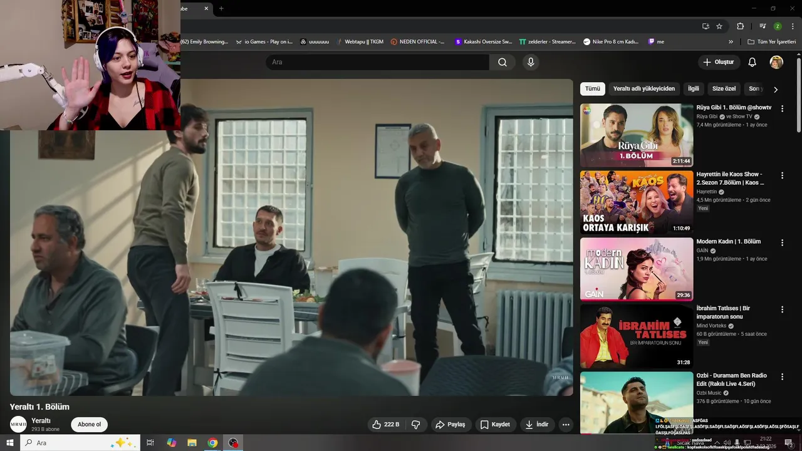Viewport: 802px width, 451px height.
Task: Open the Nike Pro 8 cm Kadın bookmark
Action: pos(611,42)
